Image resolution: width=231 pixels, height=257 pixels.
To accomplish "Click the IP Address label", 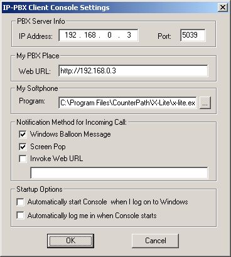I will (36, 36).
